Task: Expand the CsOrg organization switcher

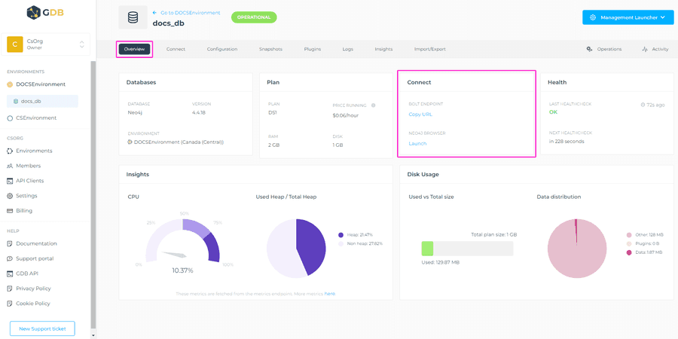Action: tap(81, 44)
